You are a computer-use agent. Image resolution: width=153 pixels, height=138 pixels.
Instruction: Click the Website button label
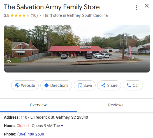tap(28, 85)
